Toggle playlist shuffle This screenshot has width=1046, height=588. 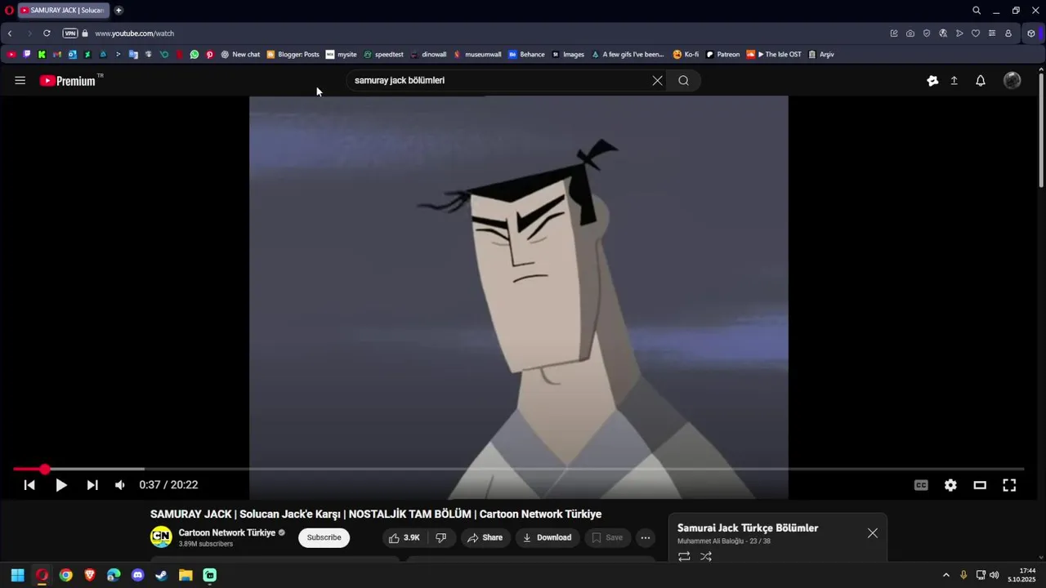706,556
